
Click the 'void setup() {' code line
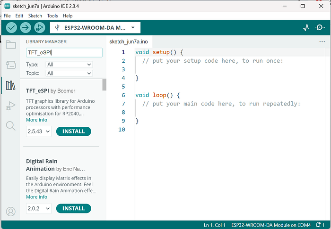pos(159,52)
